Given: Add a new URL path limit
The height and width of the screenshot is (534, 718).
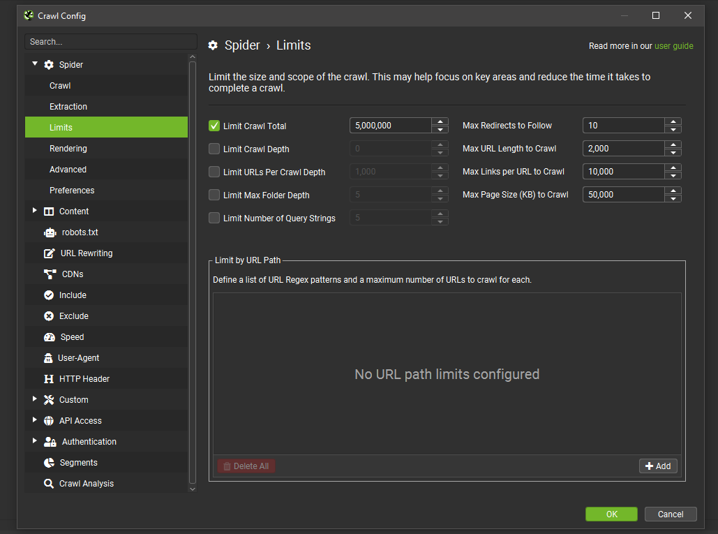Looking at the screenshot, I should tap(658, 466).
